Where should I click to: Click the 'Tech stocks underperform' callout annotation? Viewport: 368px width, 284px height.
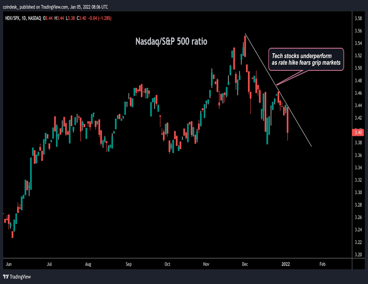click(x=306, y=59)
